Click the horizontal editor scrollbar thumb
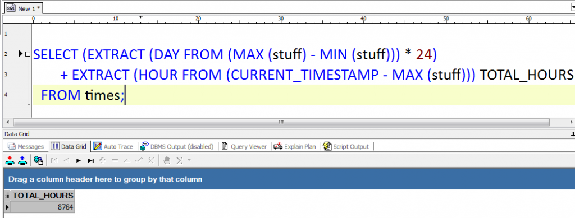Screen dimensions: 575x218 click(x=281, y=122)
